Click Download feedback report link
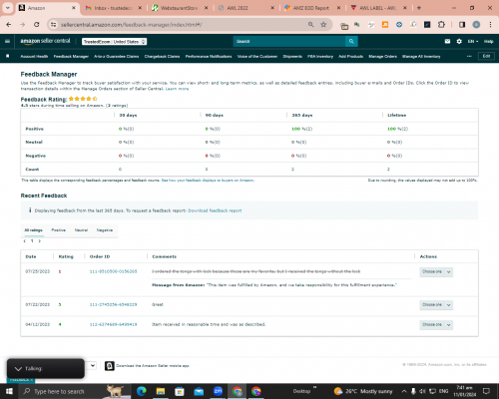The image size is (499, 399). 215,210
